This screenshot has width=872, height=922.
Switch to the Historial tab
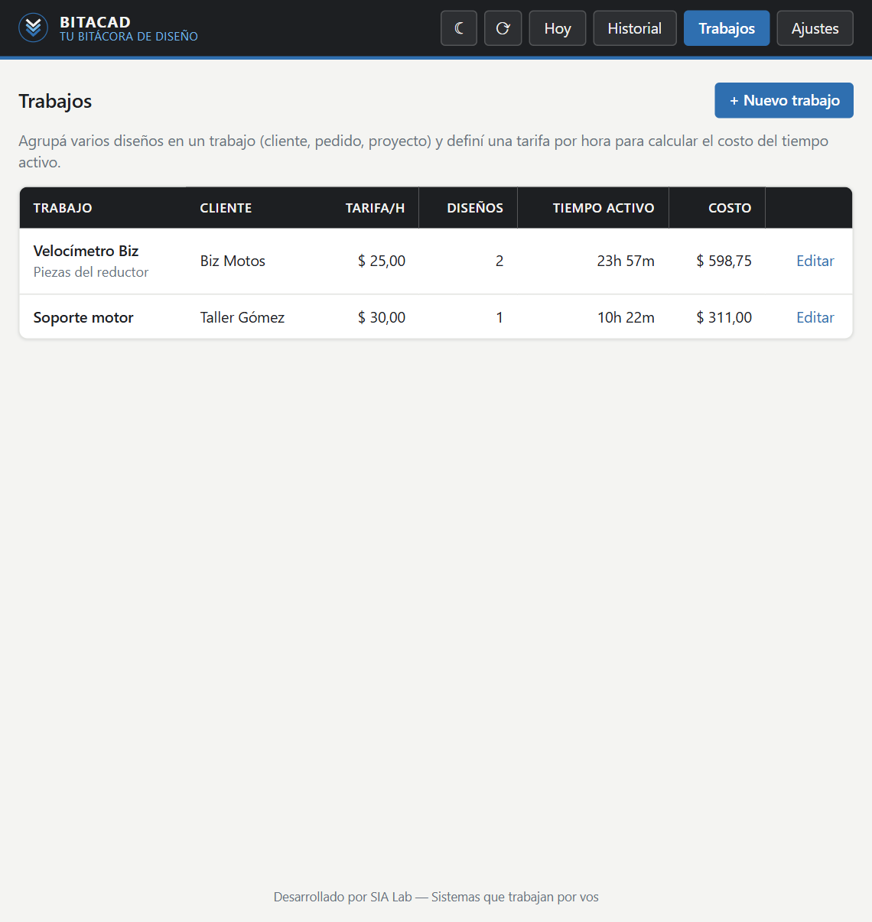click(635, 28)
